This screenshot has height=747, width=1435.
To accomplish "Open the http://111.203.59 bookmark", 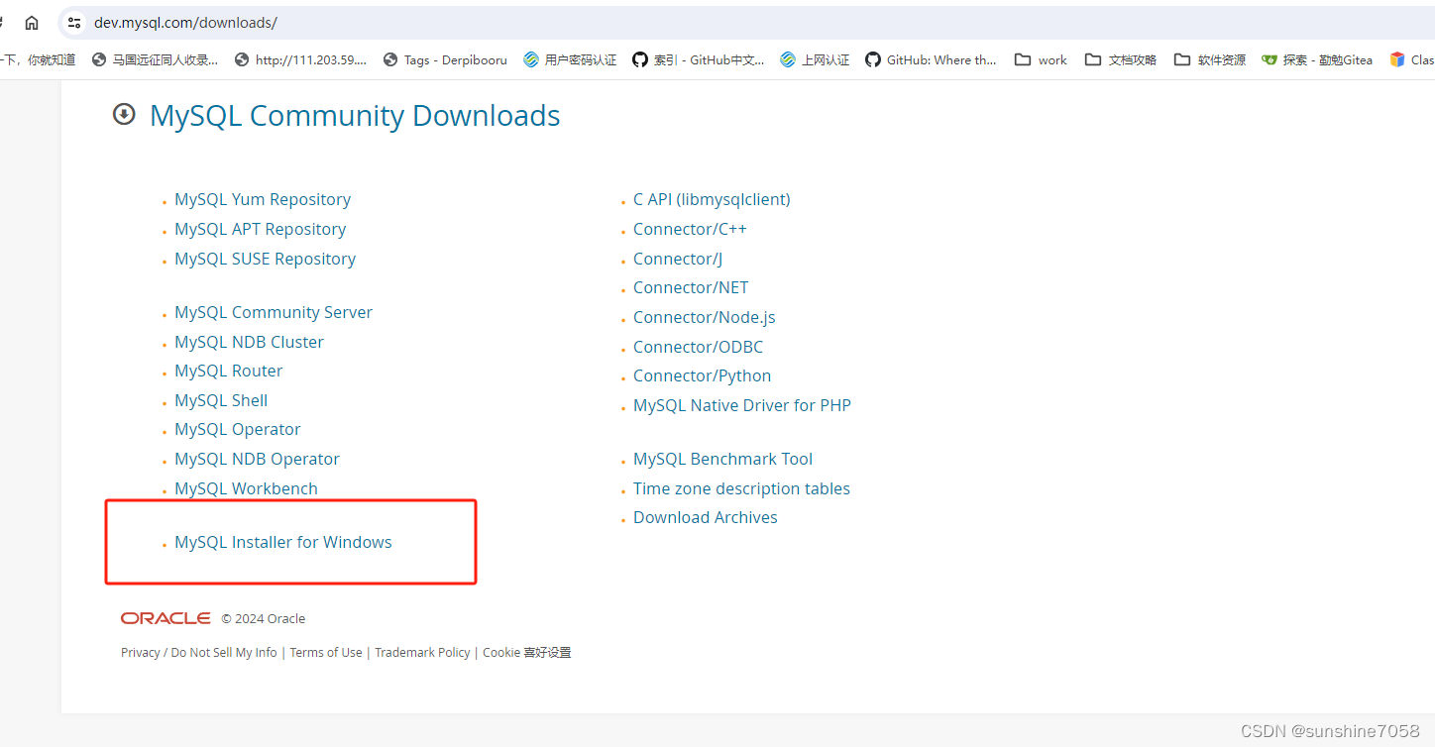I will [300, 59].
